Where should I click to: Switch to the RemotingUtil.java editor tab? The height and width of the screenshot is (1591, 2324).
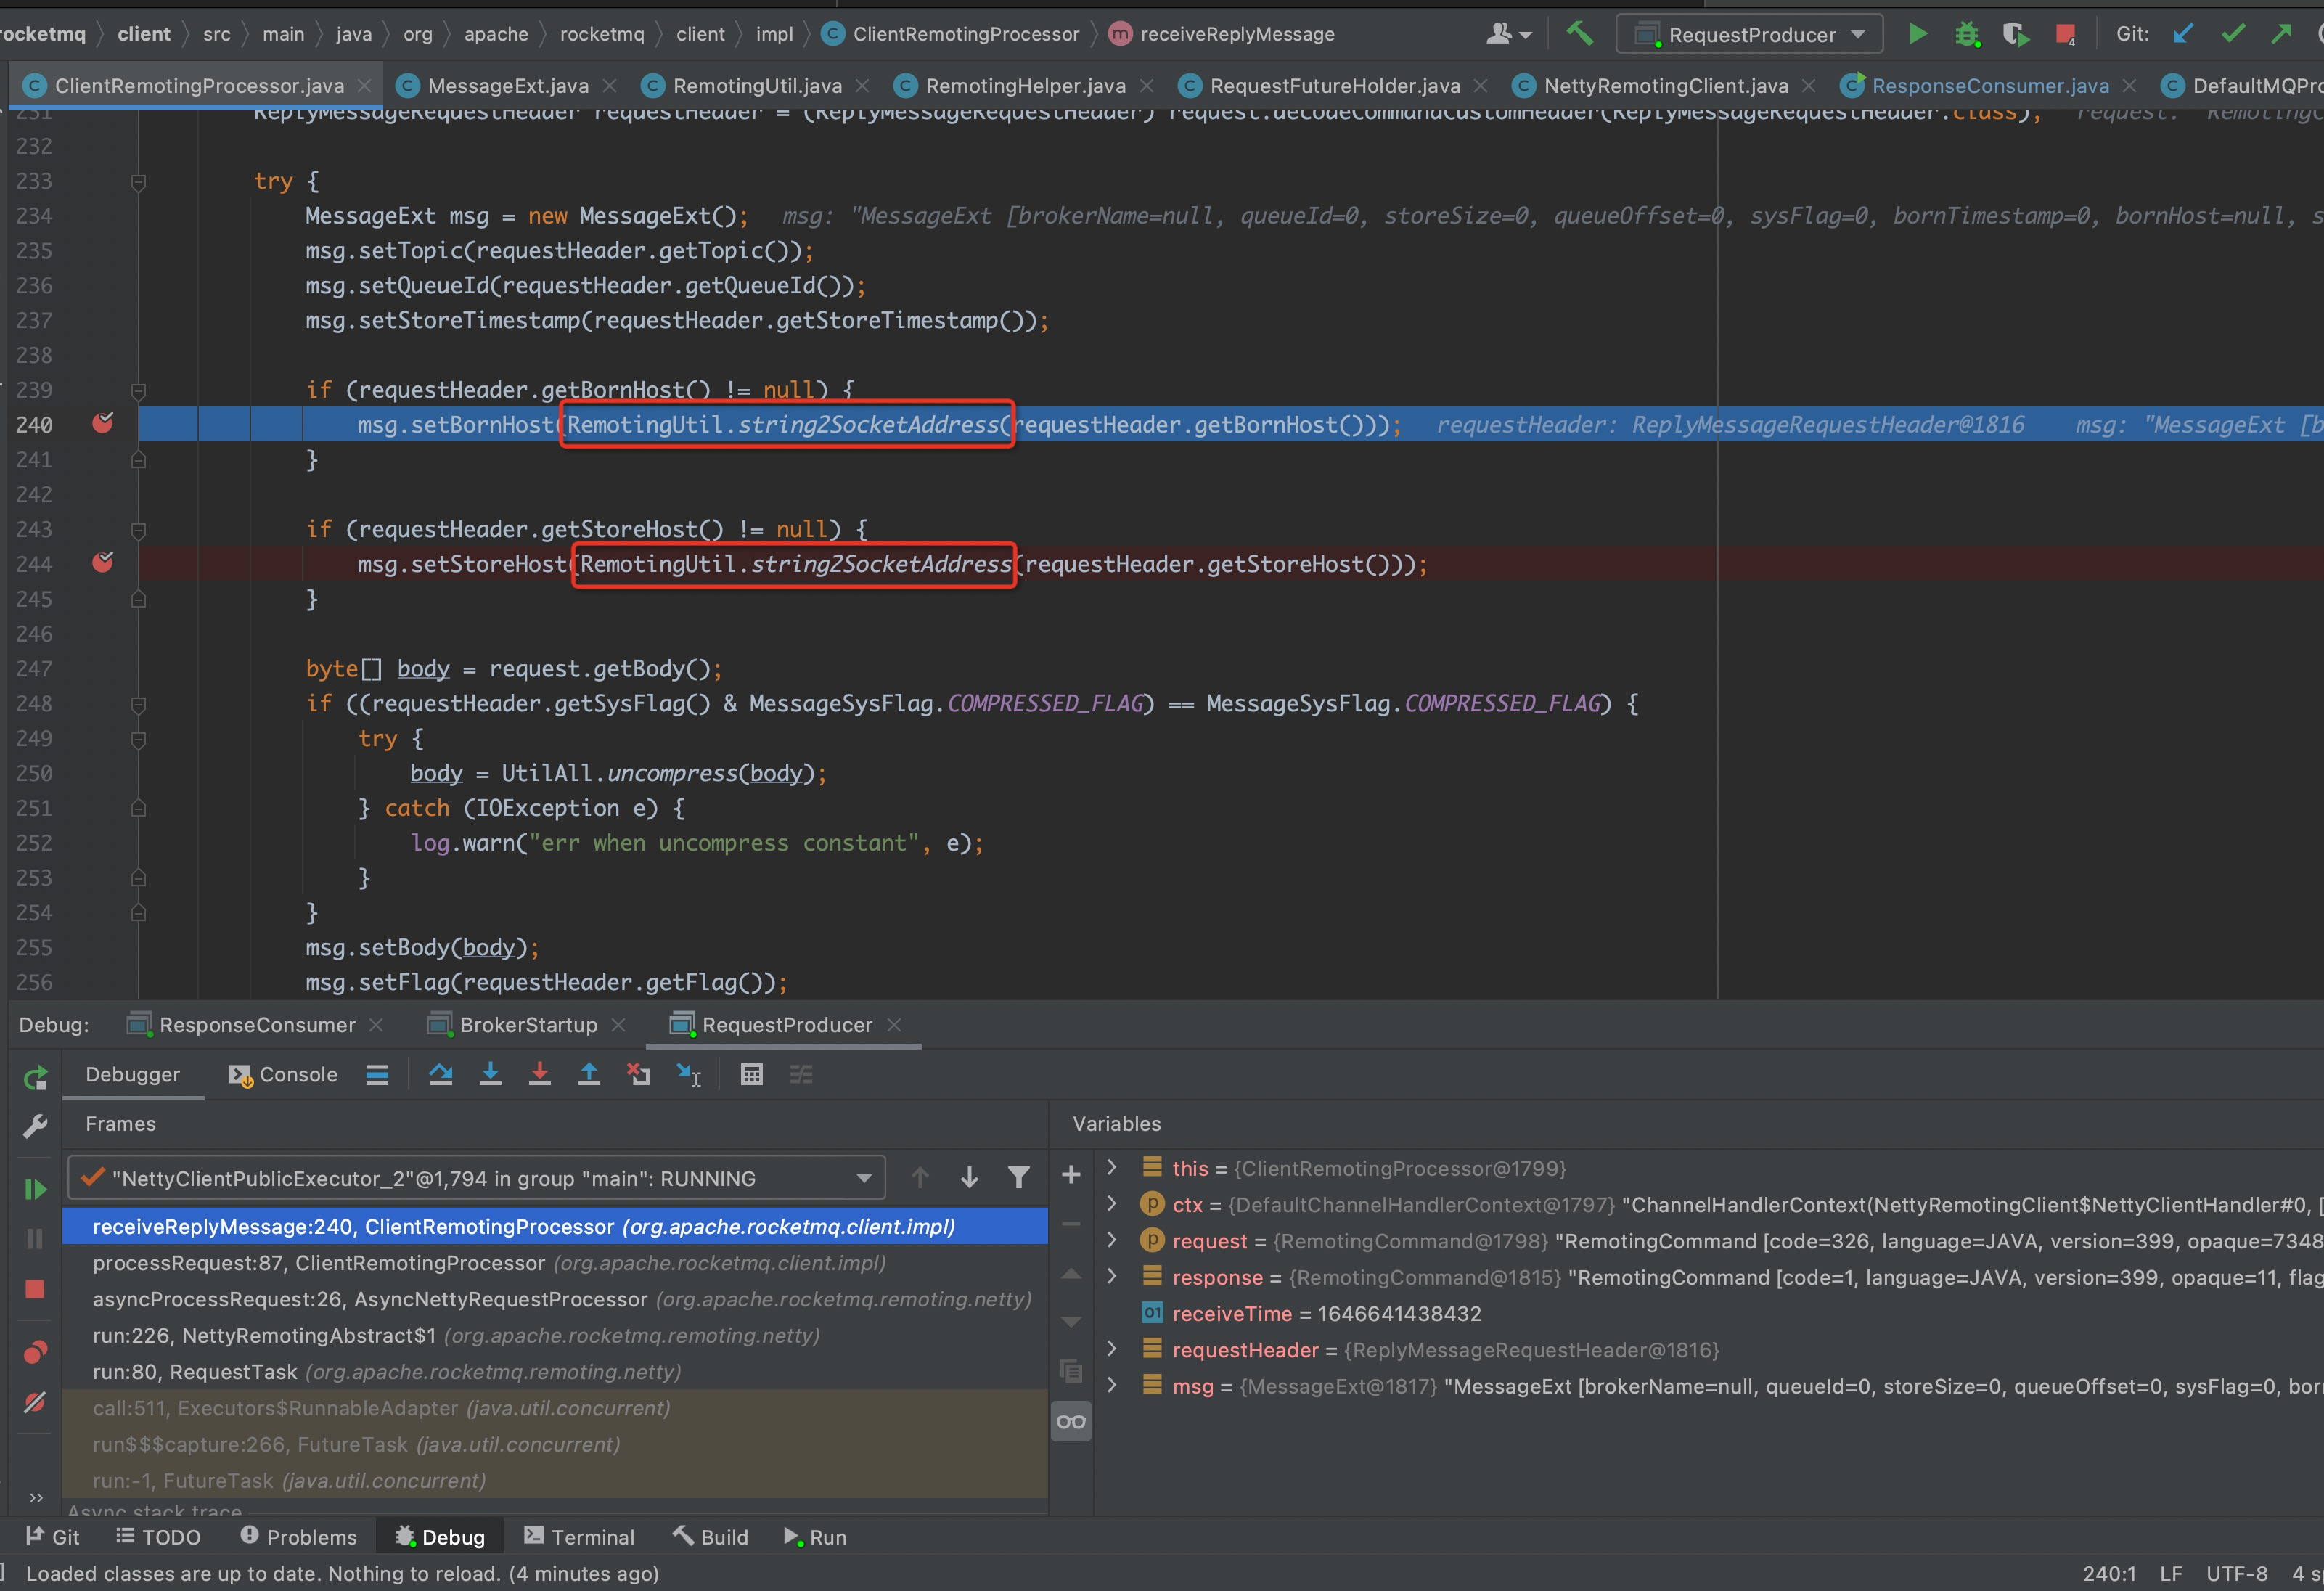tap(756, 86)
